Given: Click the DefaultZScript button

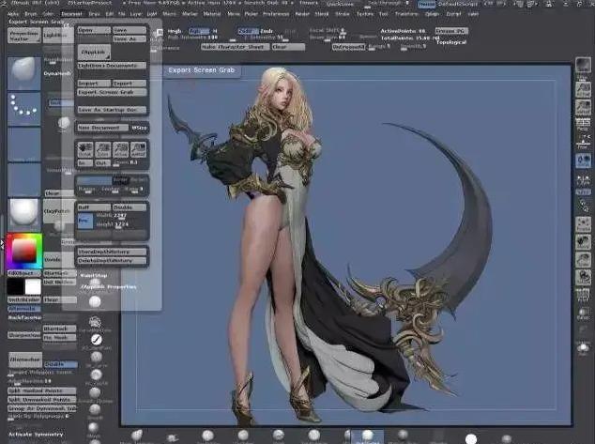Looking at the screenshot, I should [x=459, y=4].
